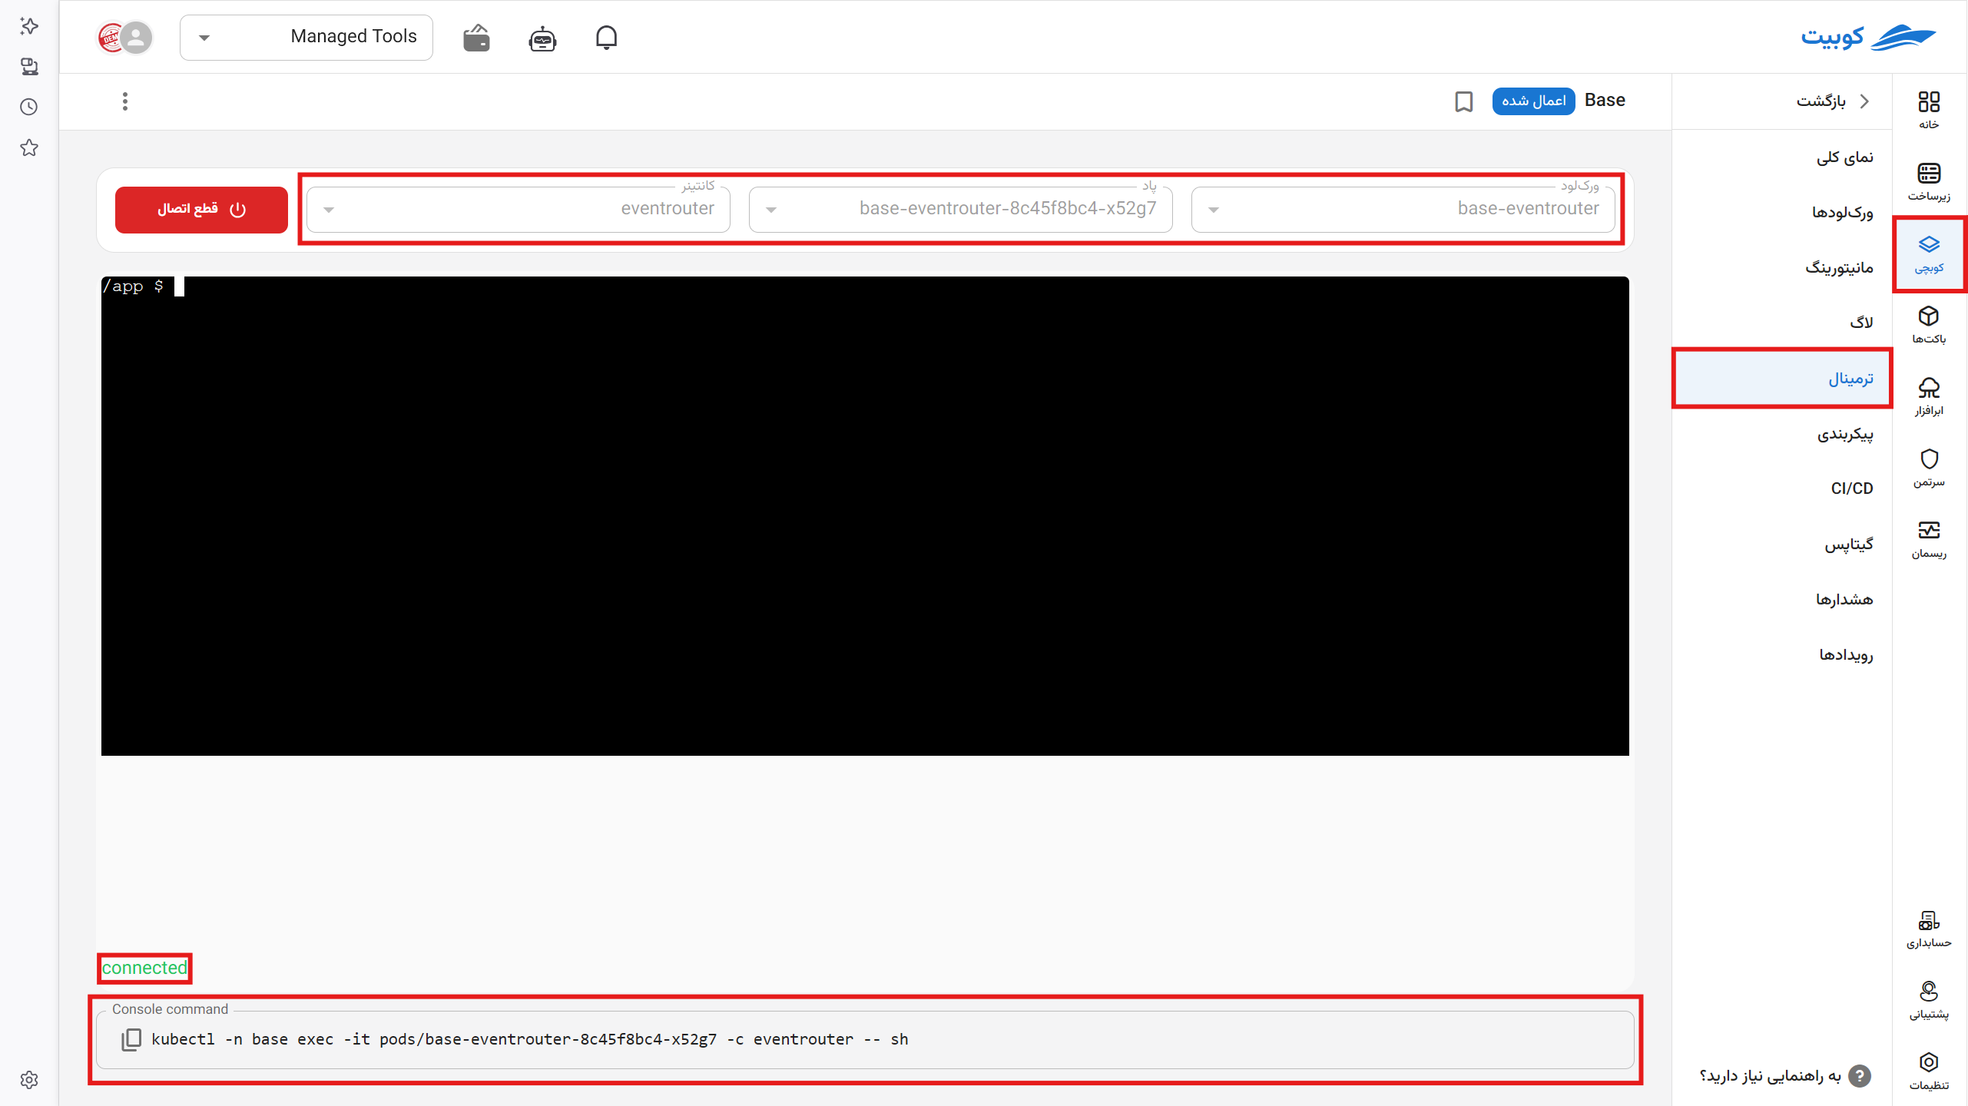Click the Base title text

[1605, 101]
